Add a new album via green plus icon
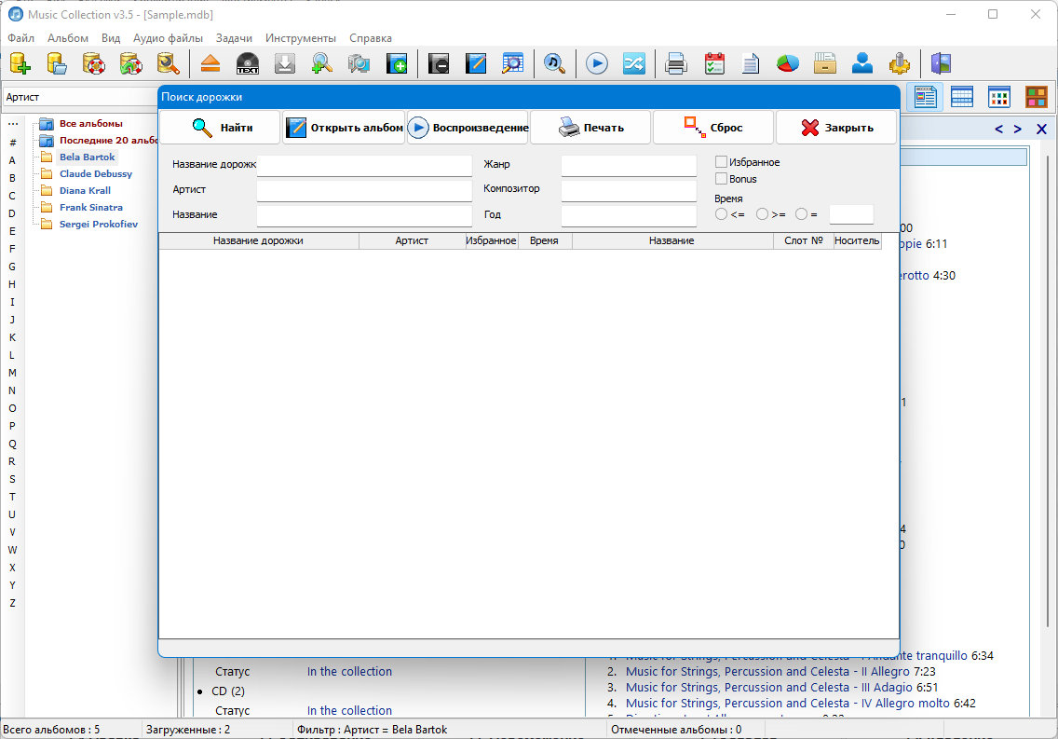This screenshot has height=739, width=1058. (396, 63)
